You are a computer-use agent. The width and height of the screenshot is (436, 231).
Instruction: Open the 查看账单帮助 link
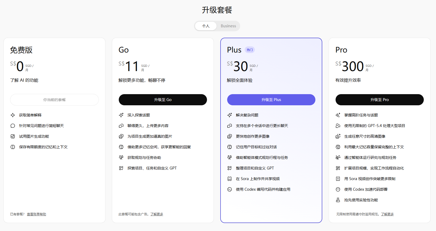[x=36, y=214]
